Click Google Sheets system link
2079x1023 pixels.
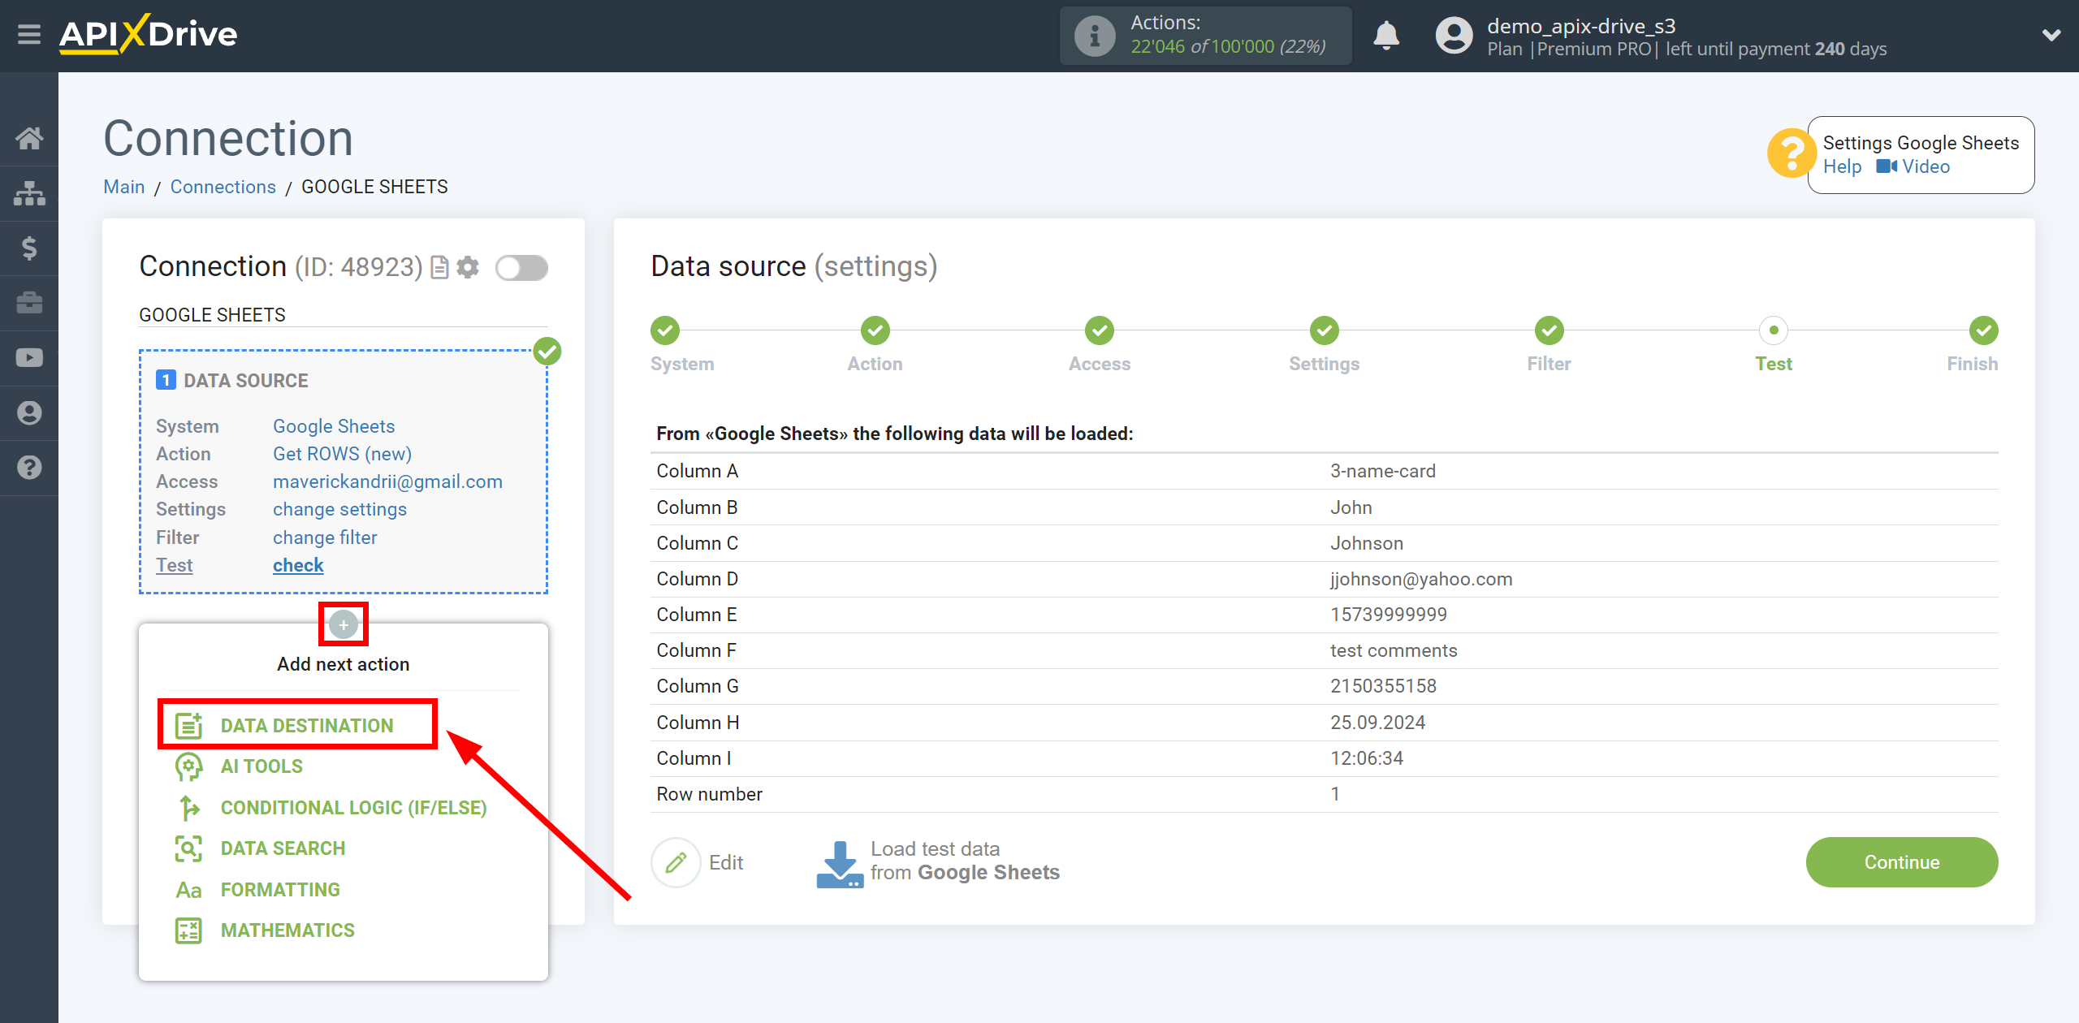pyautogui.click(x=334, y=426)
